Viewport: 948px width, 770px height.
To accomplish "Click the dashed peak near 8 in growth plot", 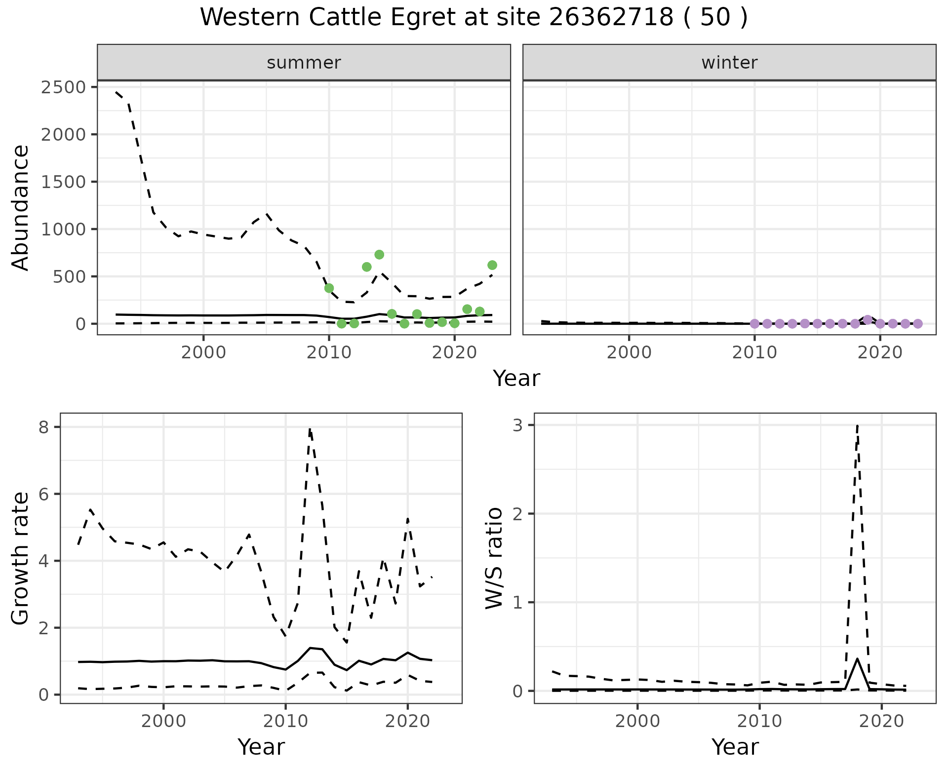I will point(310,429).
